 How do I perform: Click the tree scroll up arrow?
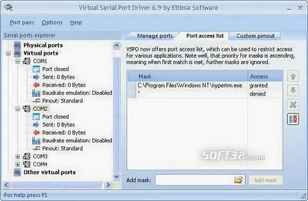coord(117,46)
